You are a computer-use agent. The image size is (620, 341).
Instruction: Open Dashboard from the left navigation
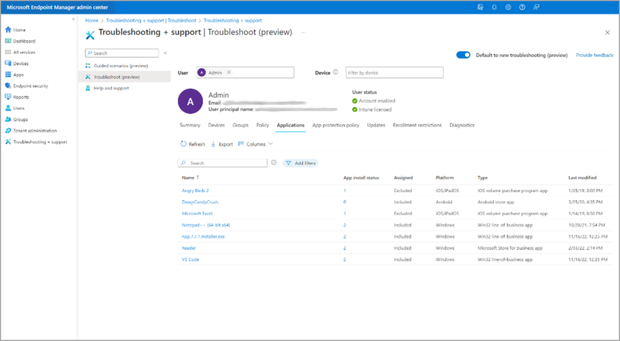pos(20,41)
